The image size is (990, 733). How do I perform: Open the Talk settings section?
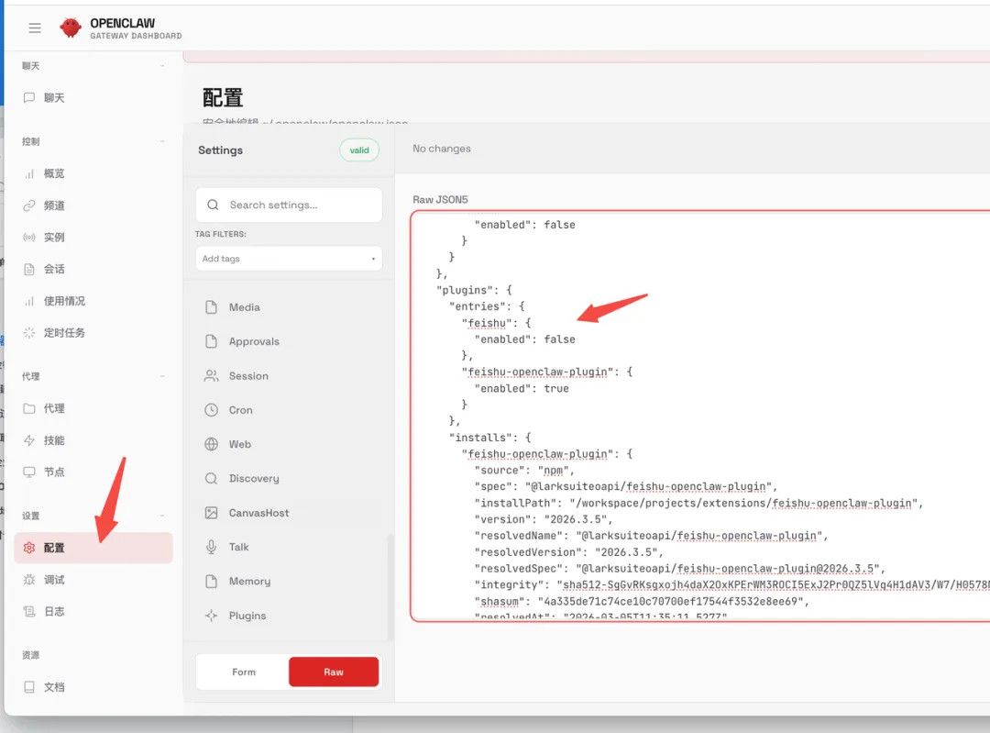click(x=289, y=547)
